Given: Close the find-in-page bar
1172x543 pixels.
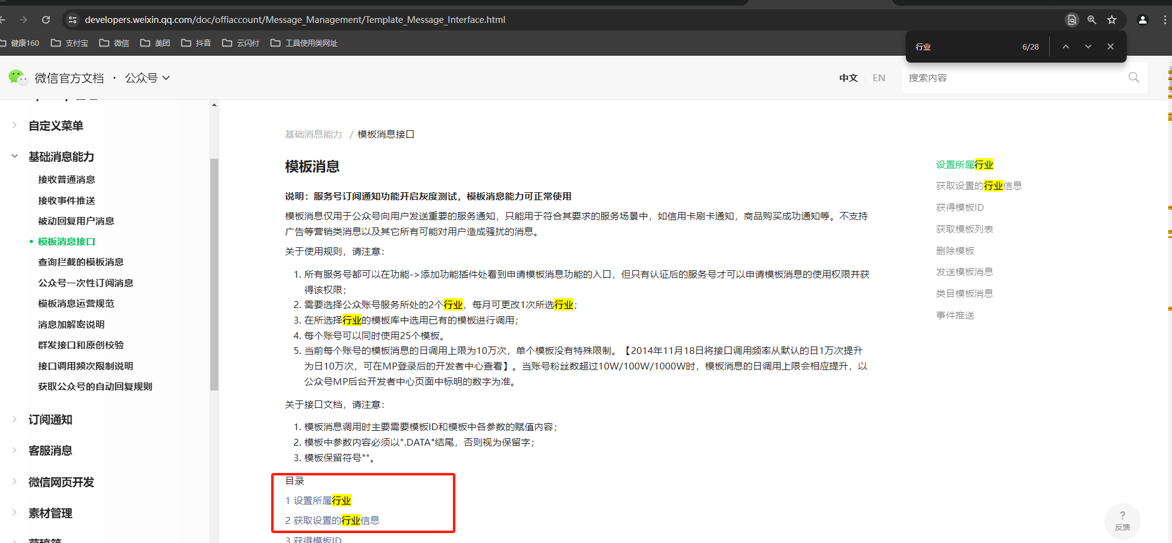Looking at the screenshot, I should [x=1111, y=46].
